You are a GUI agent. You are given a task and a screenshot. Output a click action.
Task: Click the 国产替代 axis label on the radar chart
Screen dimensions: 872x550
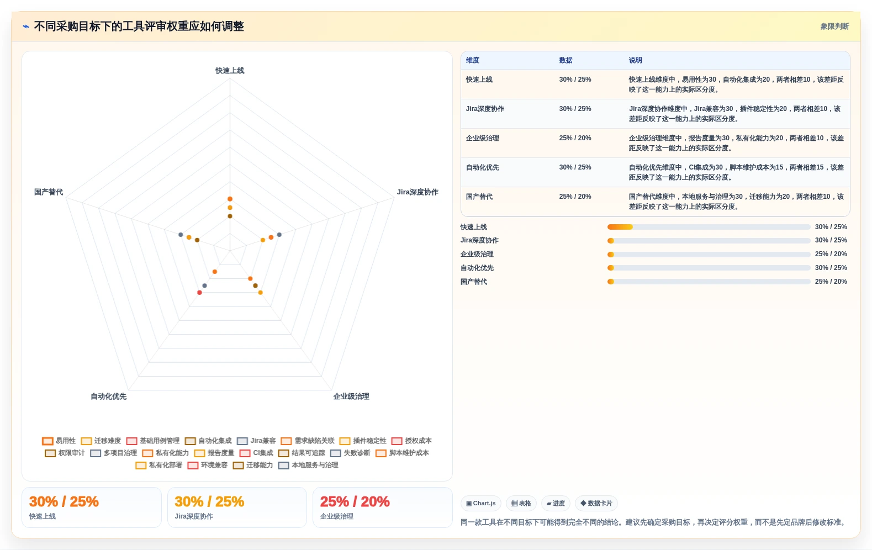(x=49, y=192)
